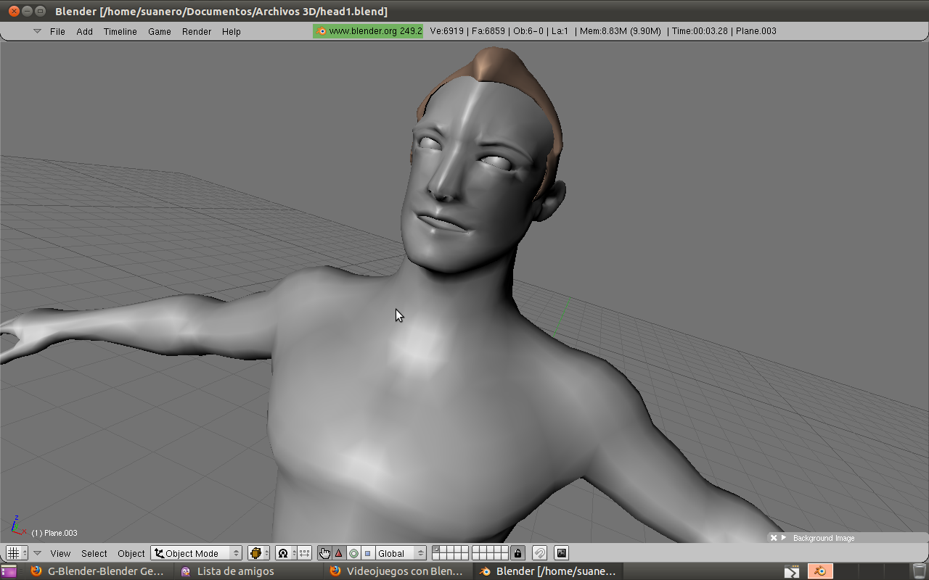
Task: Click the first layer button in grid
Action: [435, 550]
